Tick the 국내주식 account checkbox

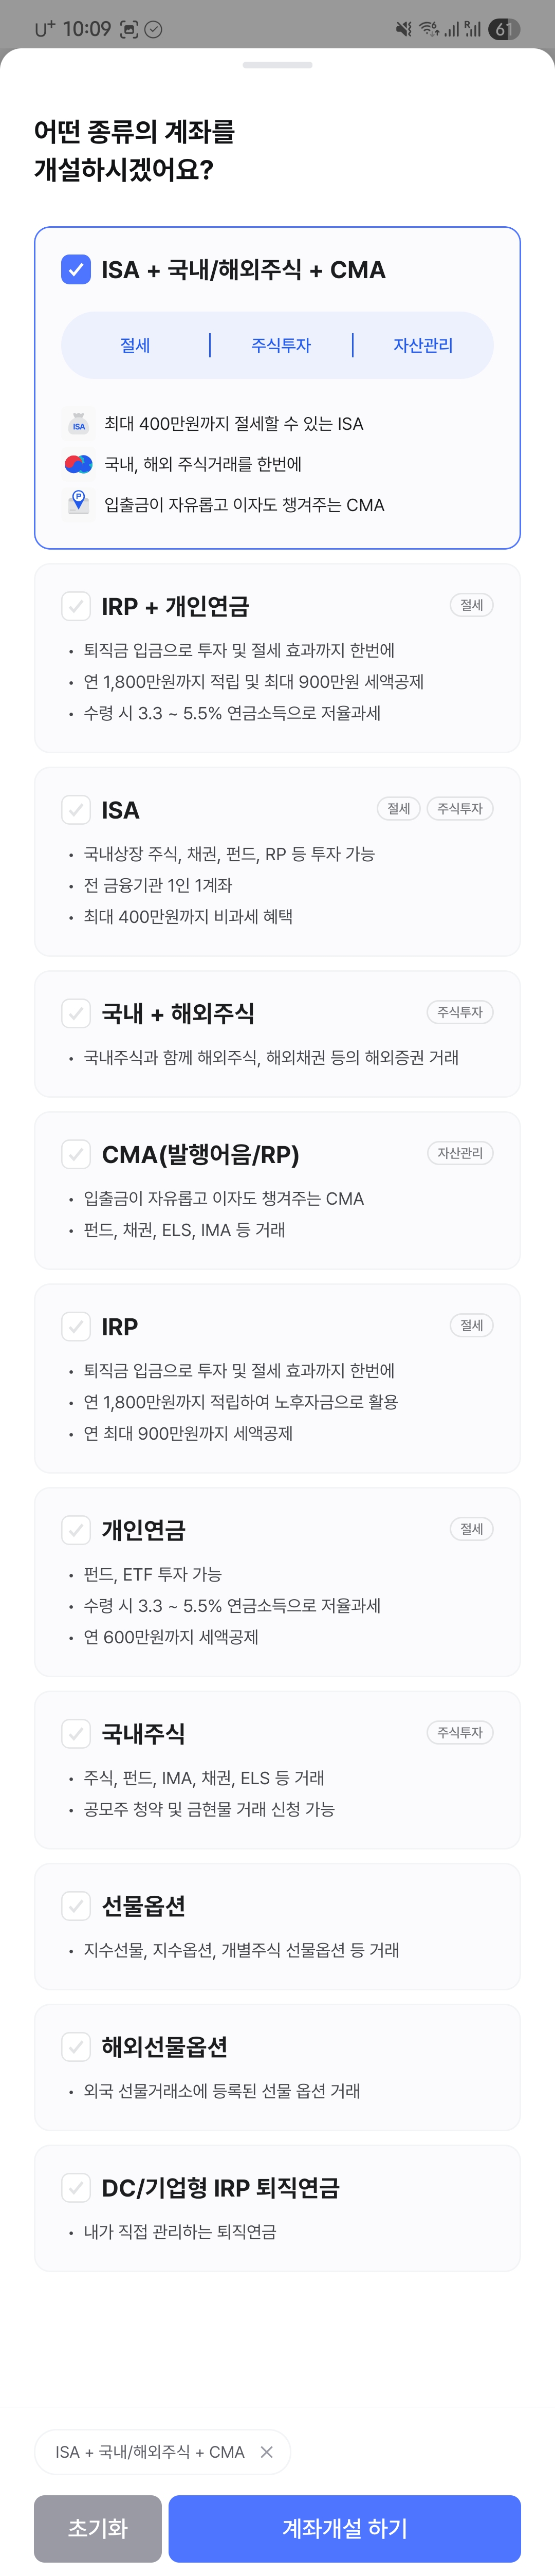[x=76, y=1733]
